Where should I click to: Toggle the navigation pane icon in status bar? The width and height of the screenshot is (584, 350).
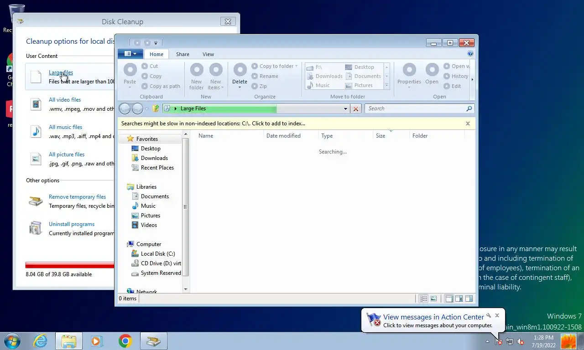(449, 299)
